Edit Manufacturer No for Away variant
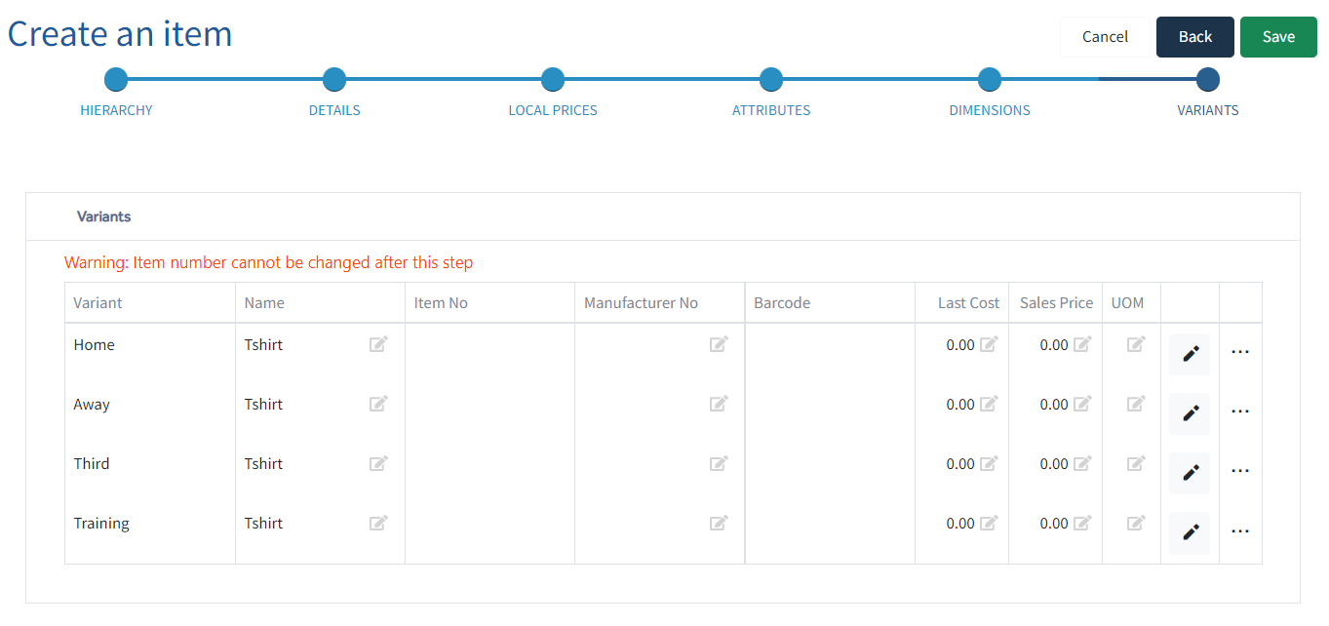1329x626 pixels. 719,404
